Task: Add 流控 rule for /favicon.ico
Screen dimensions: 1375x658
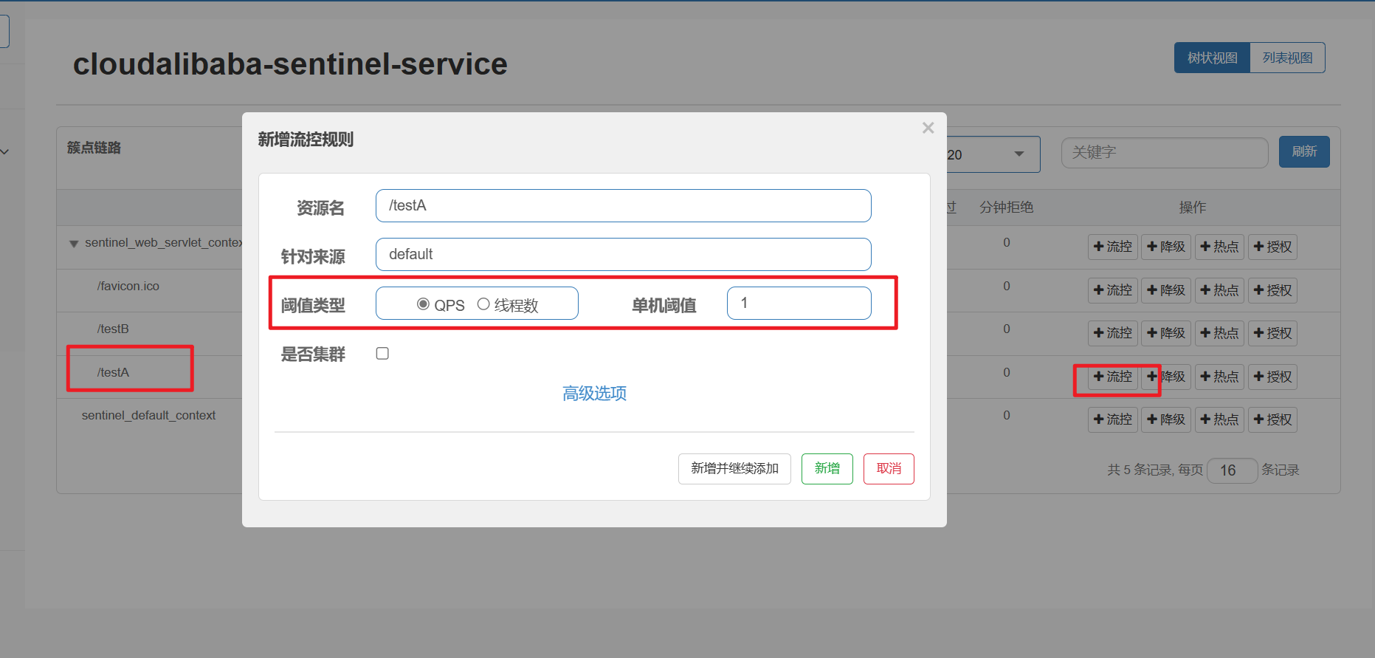Action: pos(1113,290)
